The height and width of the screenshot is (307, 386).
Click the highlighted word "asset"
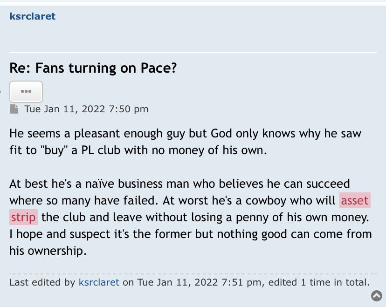pos(355,200)
